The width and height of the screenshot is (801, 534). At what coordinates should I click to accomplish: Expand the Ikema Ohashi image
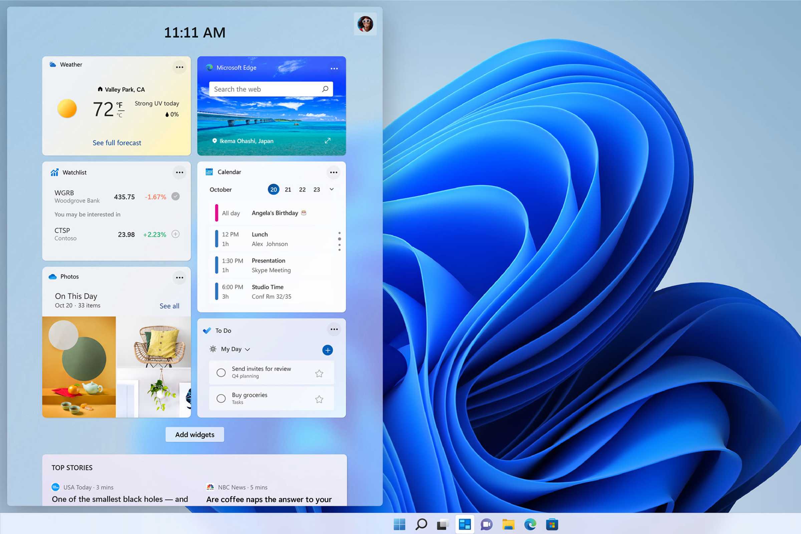(x=328, y=141)
